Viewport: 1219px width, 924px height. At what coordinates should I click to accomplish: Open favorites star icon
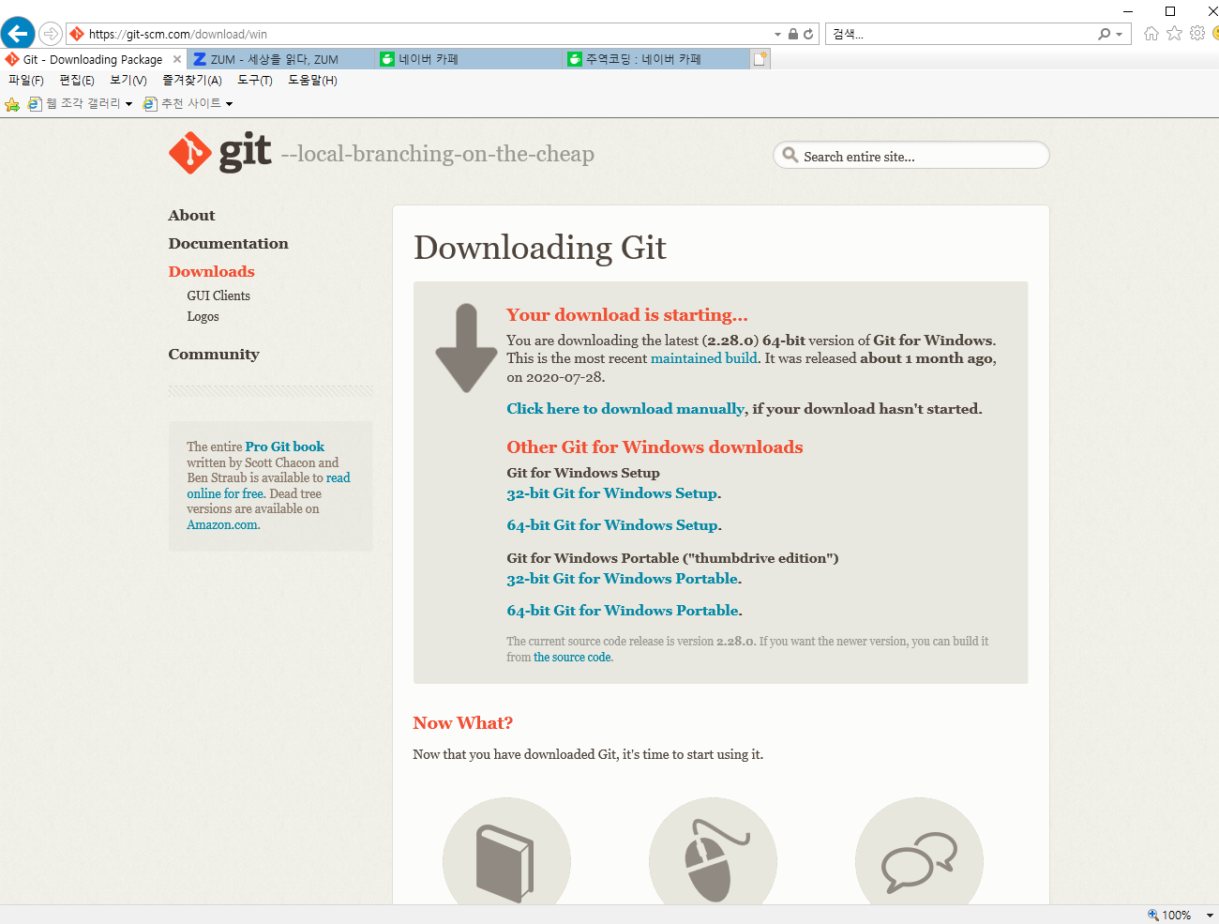point(1174,34)
